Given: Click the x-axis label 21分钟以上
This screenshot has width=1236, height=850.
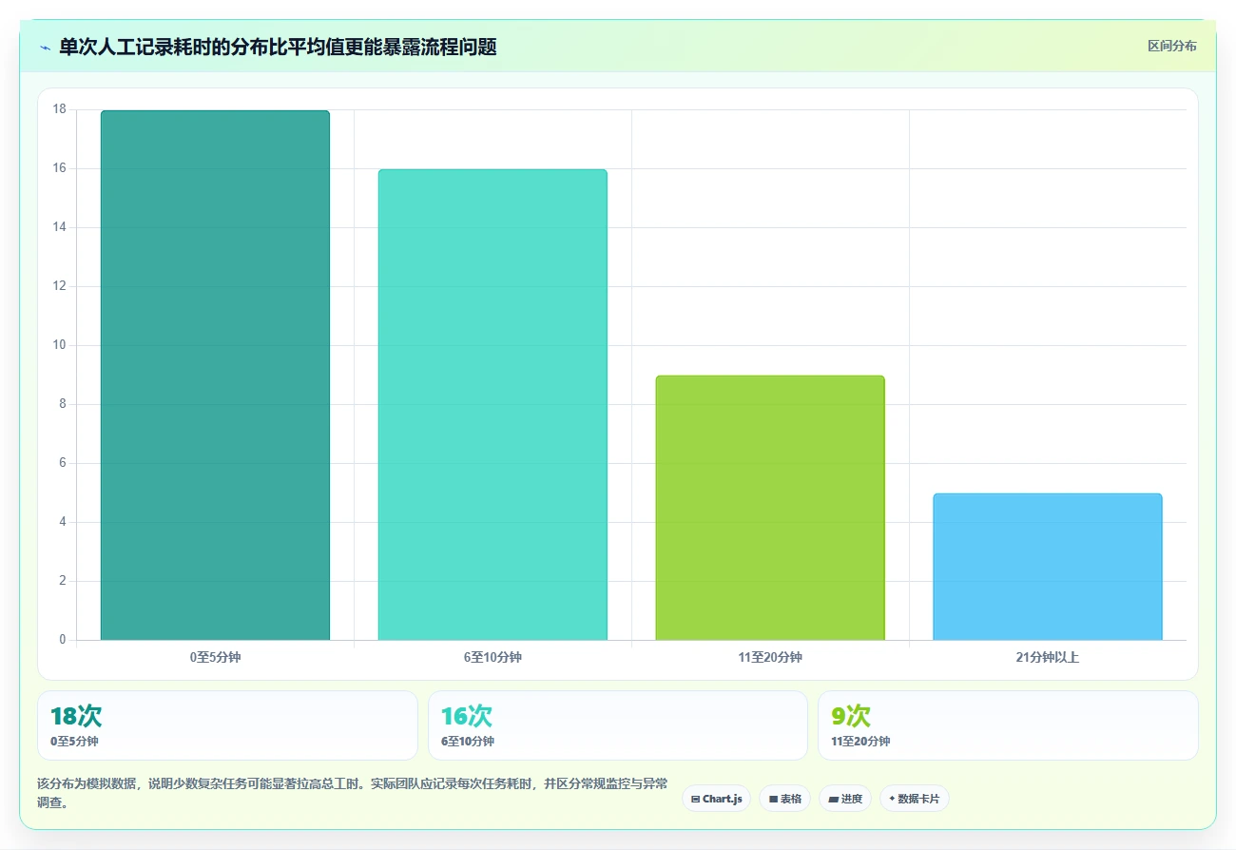Looking at the screenshot, I should coord(1048,657).
